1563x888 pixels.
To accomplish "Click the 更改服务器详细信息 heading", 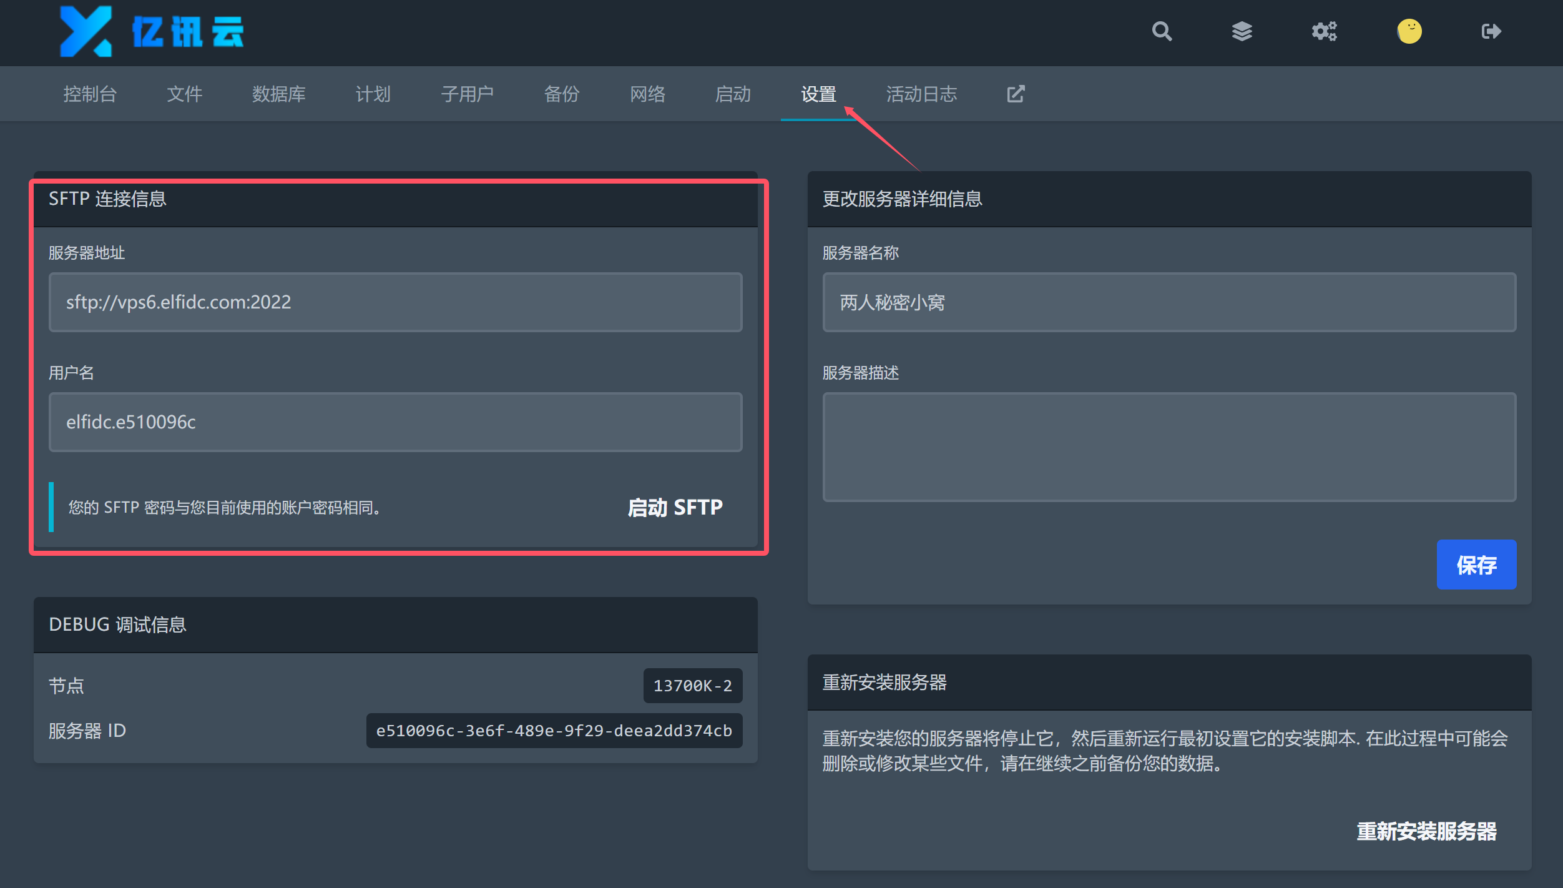I will tap(902, 199).
